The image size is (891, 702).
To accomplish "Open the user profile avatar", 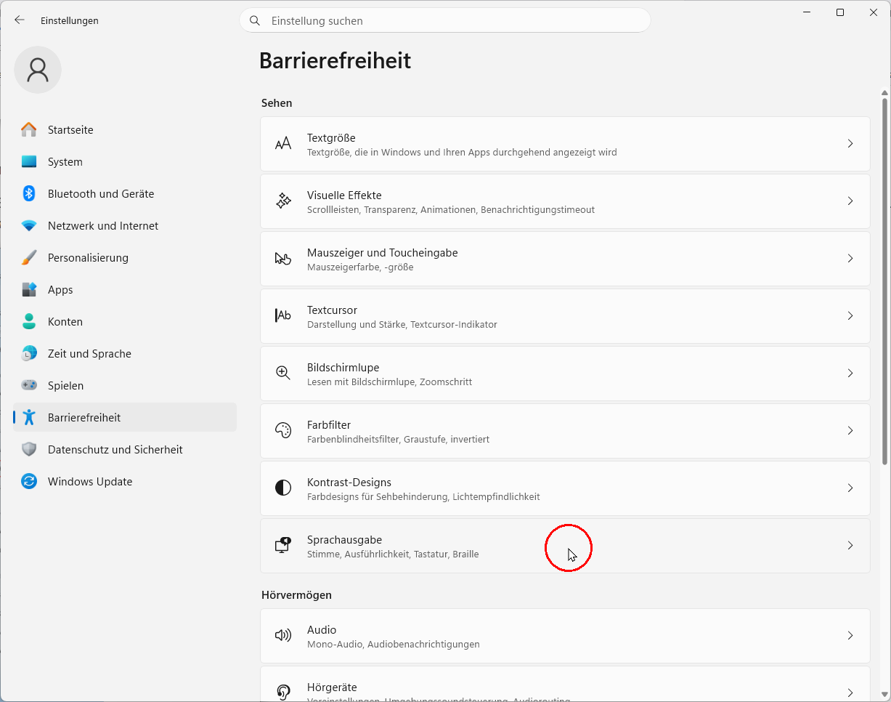I will point(38,70).
